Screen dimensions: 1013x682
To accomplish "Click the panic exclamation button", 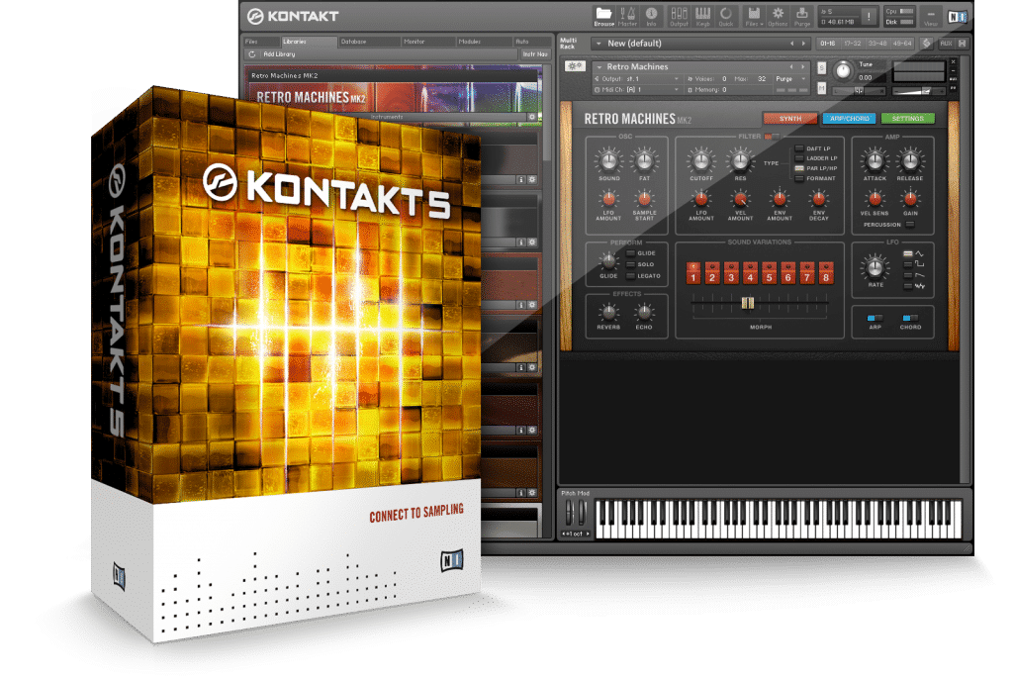I will coord(870,16).
